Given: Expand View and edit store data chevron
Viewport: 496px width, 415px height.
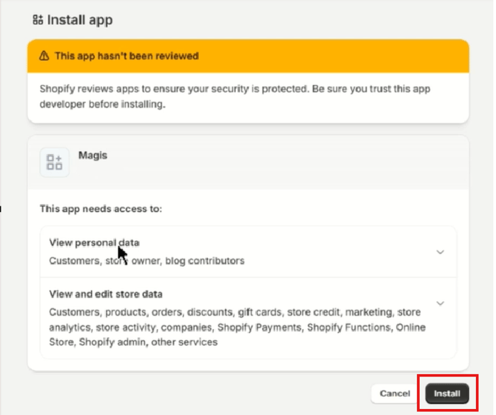Looking at the screenshot, I should click(440, 303).
